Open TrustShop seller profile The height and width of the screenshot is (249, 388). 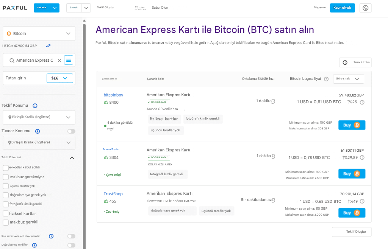[x=113, y=194]
